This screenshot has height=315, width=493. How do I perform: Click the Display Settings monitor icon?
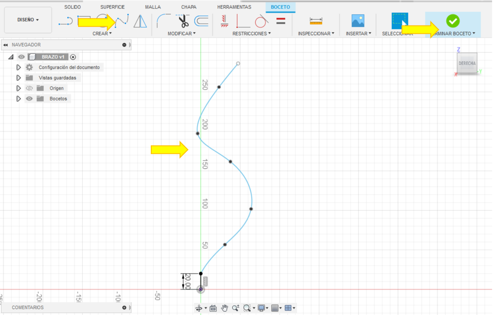261,308
